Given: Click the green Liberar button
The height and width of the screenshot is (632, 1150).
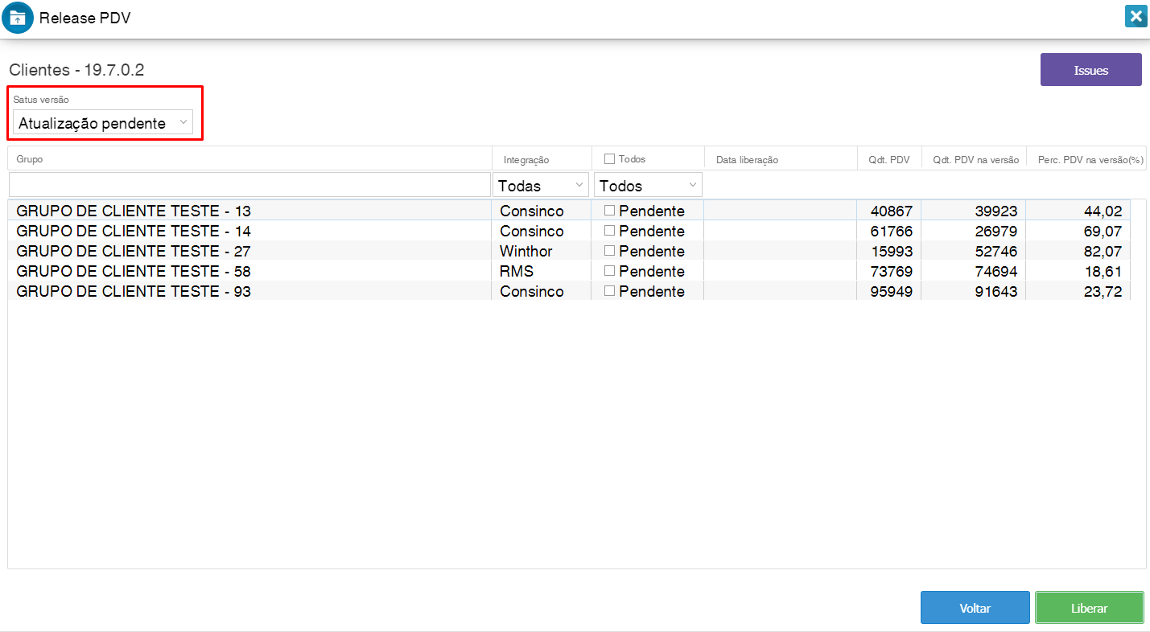Looking at the screenshot, I should tap(1089, 608).
